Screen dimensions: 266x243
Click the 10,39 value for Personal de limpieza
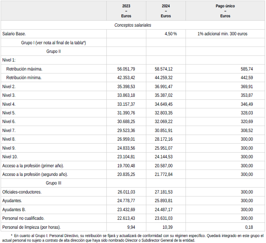(x=168, y=227)
